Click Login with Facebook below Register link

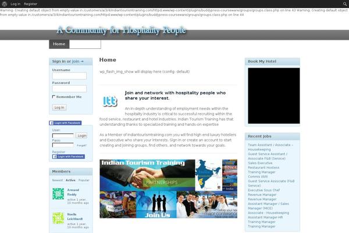[x=68, y=157]
